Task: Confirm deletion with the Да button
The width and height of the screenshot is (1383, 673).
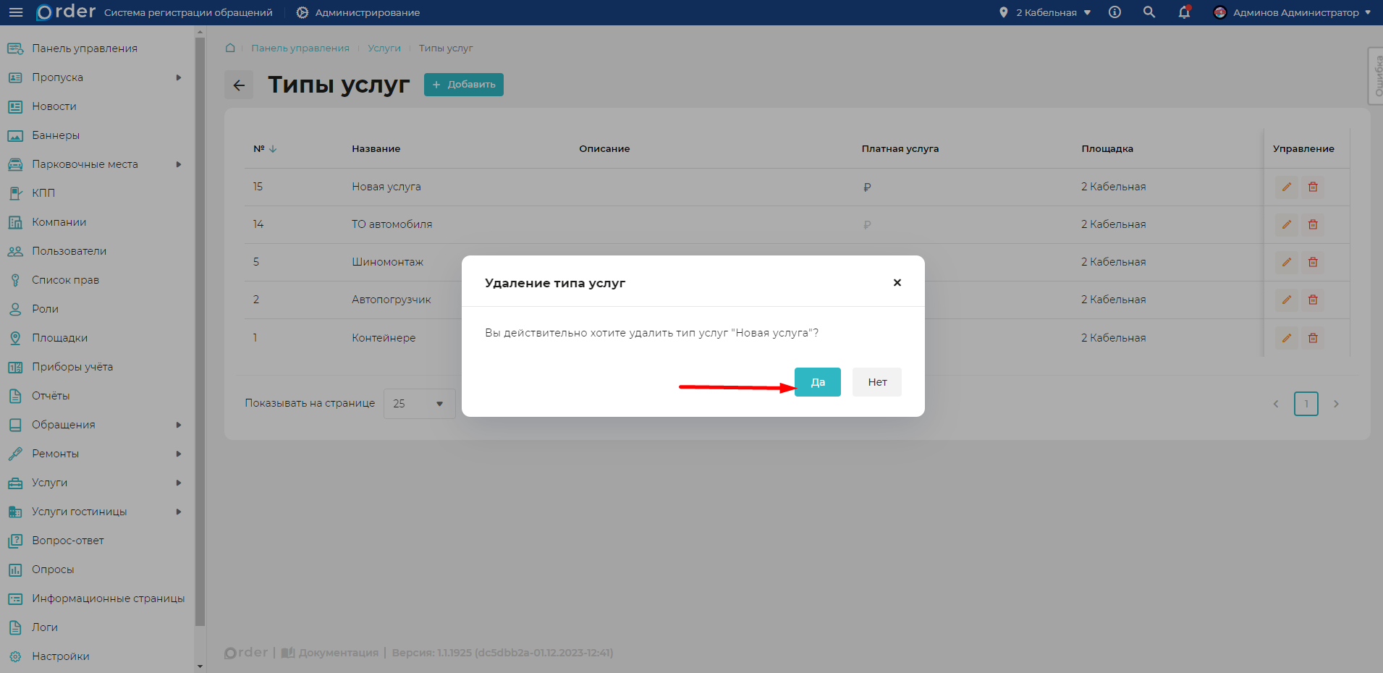Action: click(817, 382)
